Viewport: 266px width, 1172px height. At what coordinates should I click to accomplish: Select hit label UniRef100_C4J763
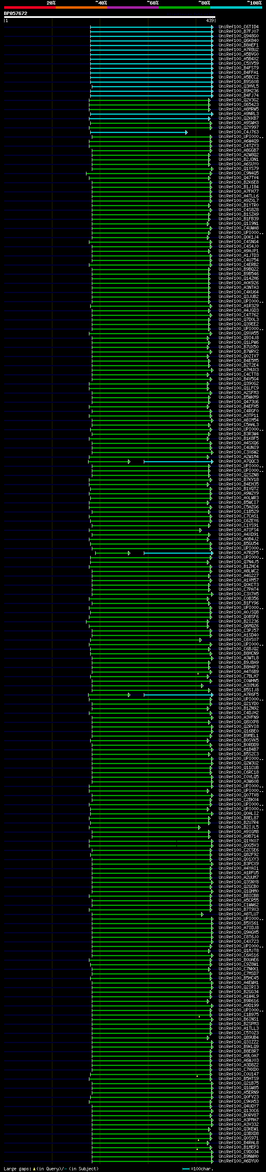click(x=239, y=132)
